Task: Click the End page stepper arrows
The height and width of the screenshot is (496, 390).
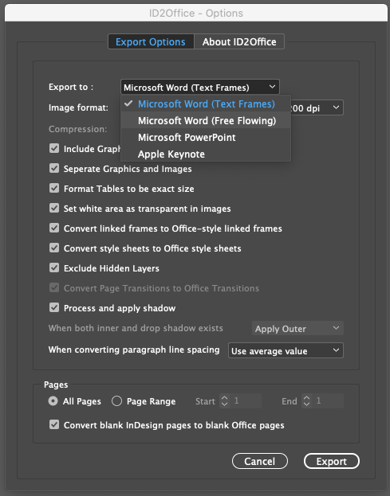Action: click(x=307, y=400)
